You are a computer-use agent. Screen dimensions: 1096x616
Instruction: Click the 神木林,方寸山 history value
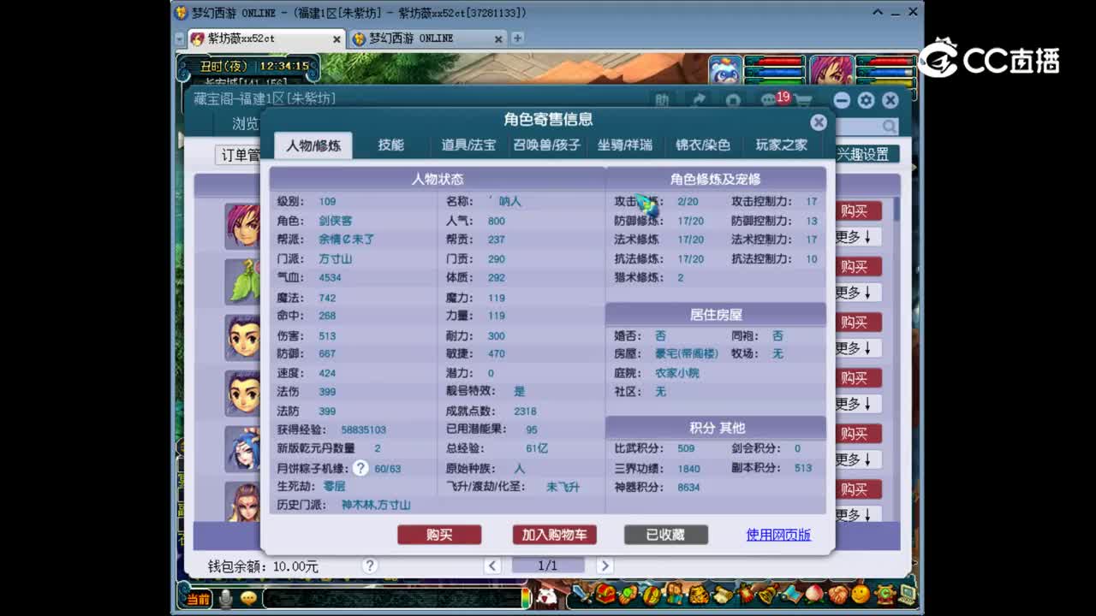coord(376,505)
